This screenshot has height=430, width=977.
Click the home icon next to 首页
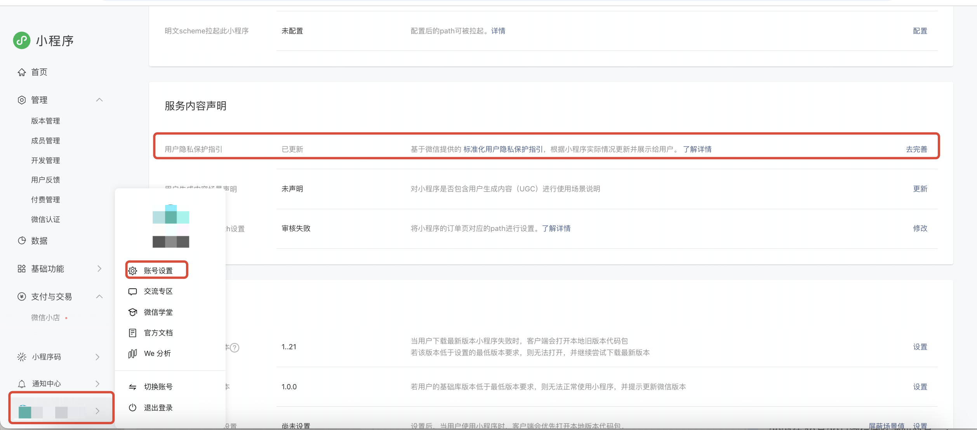(x=22, y=72)
